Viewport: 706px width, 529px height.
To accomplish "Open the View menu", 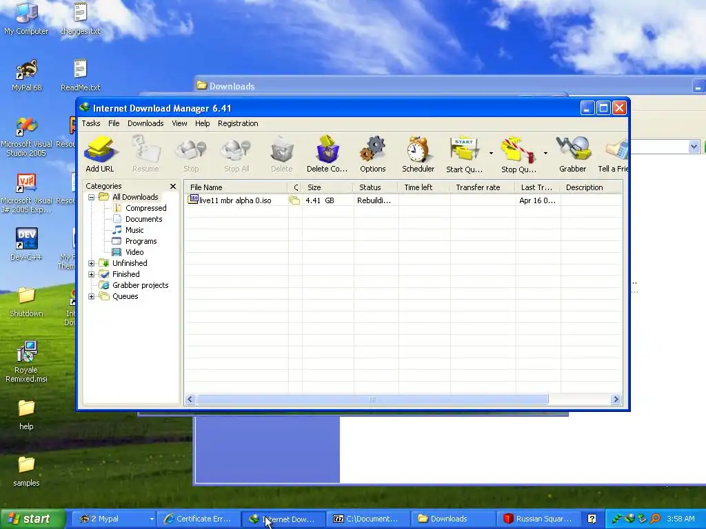I will click(179, 123).
